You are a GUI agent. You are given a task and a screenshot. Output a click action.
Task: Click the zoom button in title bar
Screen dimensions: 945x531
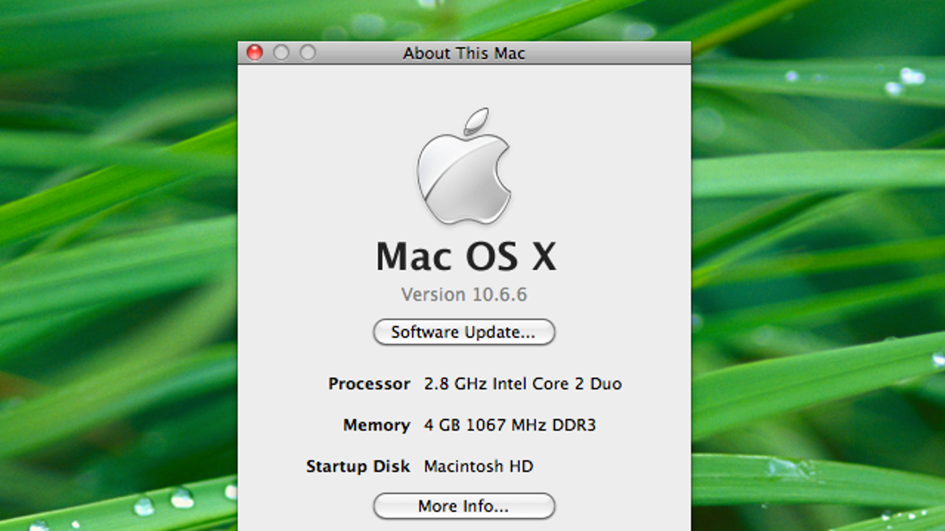[x=308, y=53]
